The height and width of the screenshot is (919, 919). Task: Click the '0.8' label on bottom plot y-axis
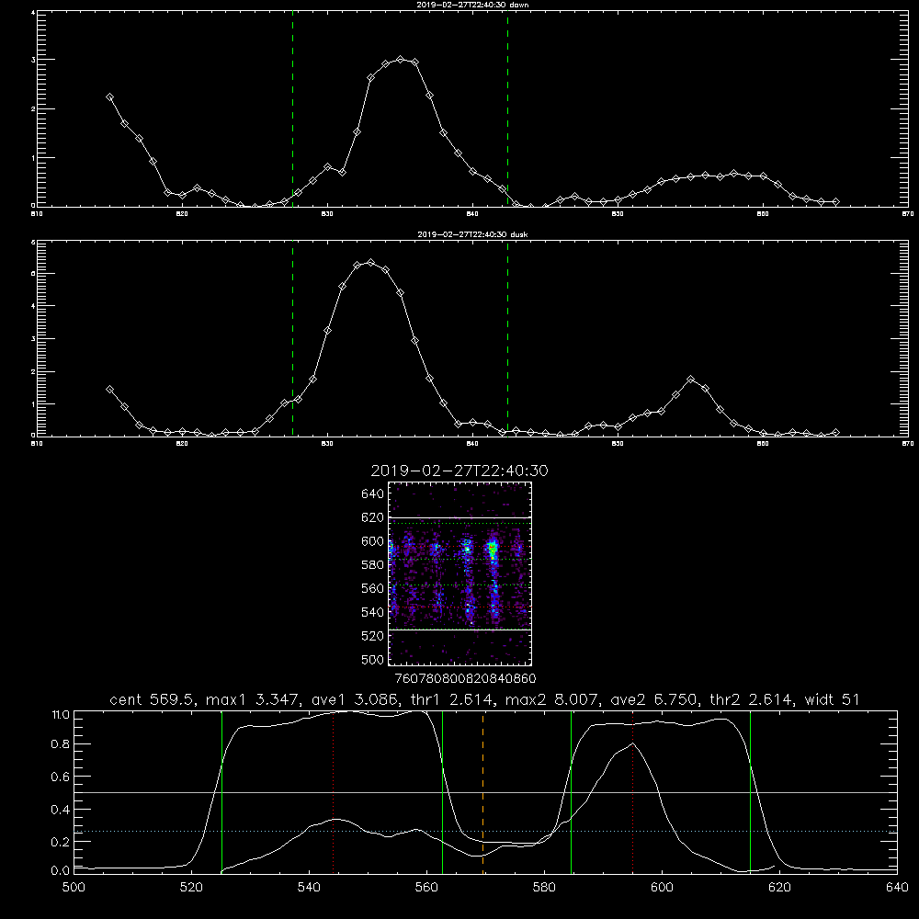(59, 744)
